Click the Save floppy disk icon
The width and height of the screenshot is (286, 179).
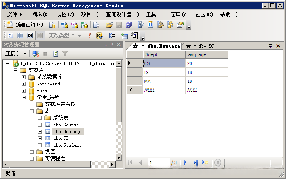[119, 25]
